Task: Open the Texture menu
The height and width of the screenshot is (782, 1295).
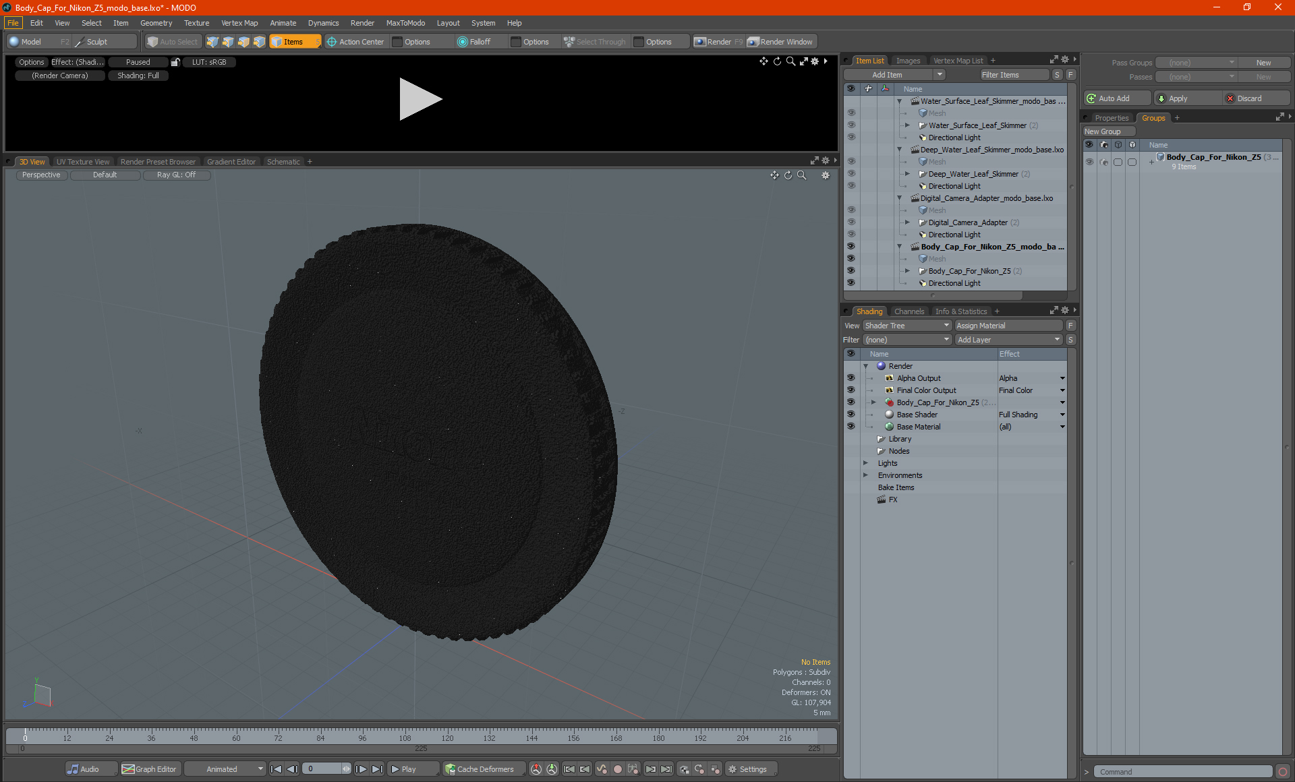Action: [x=196, y=23]
